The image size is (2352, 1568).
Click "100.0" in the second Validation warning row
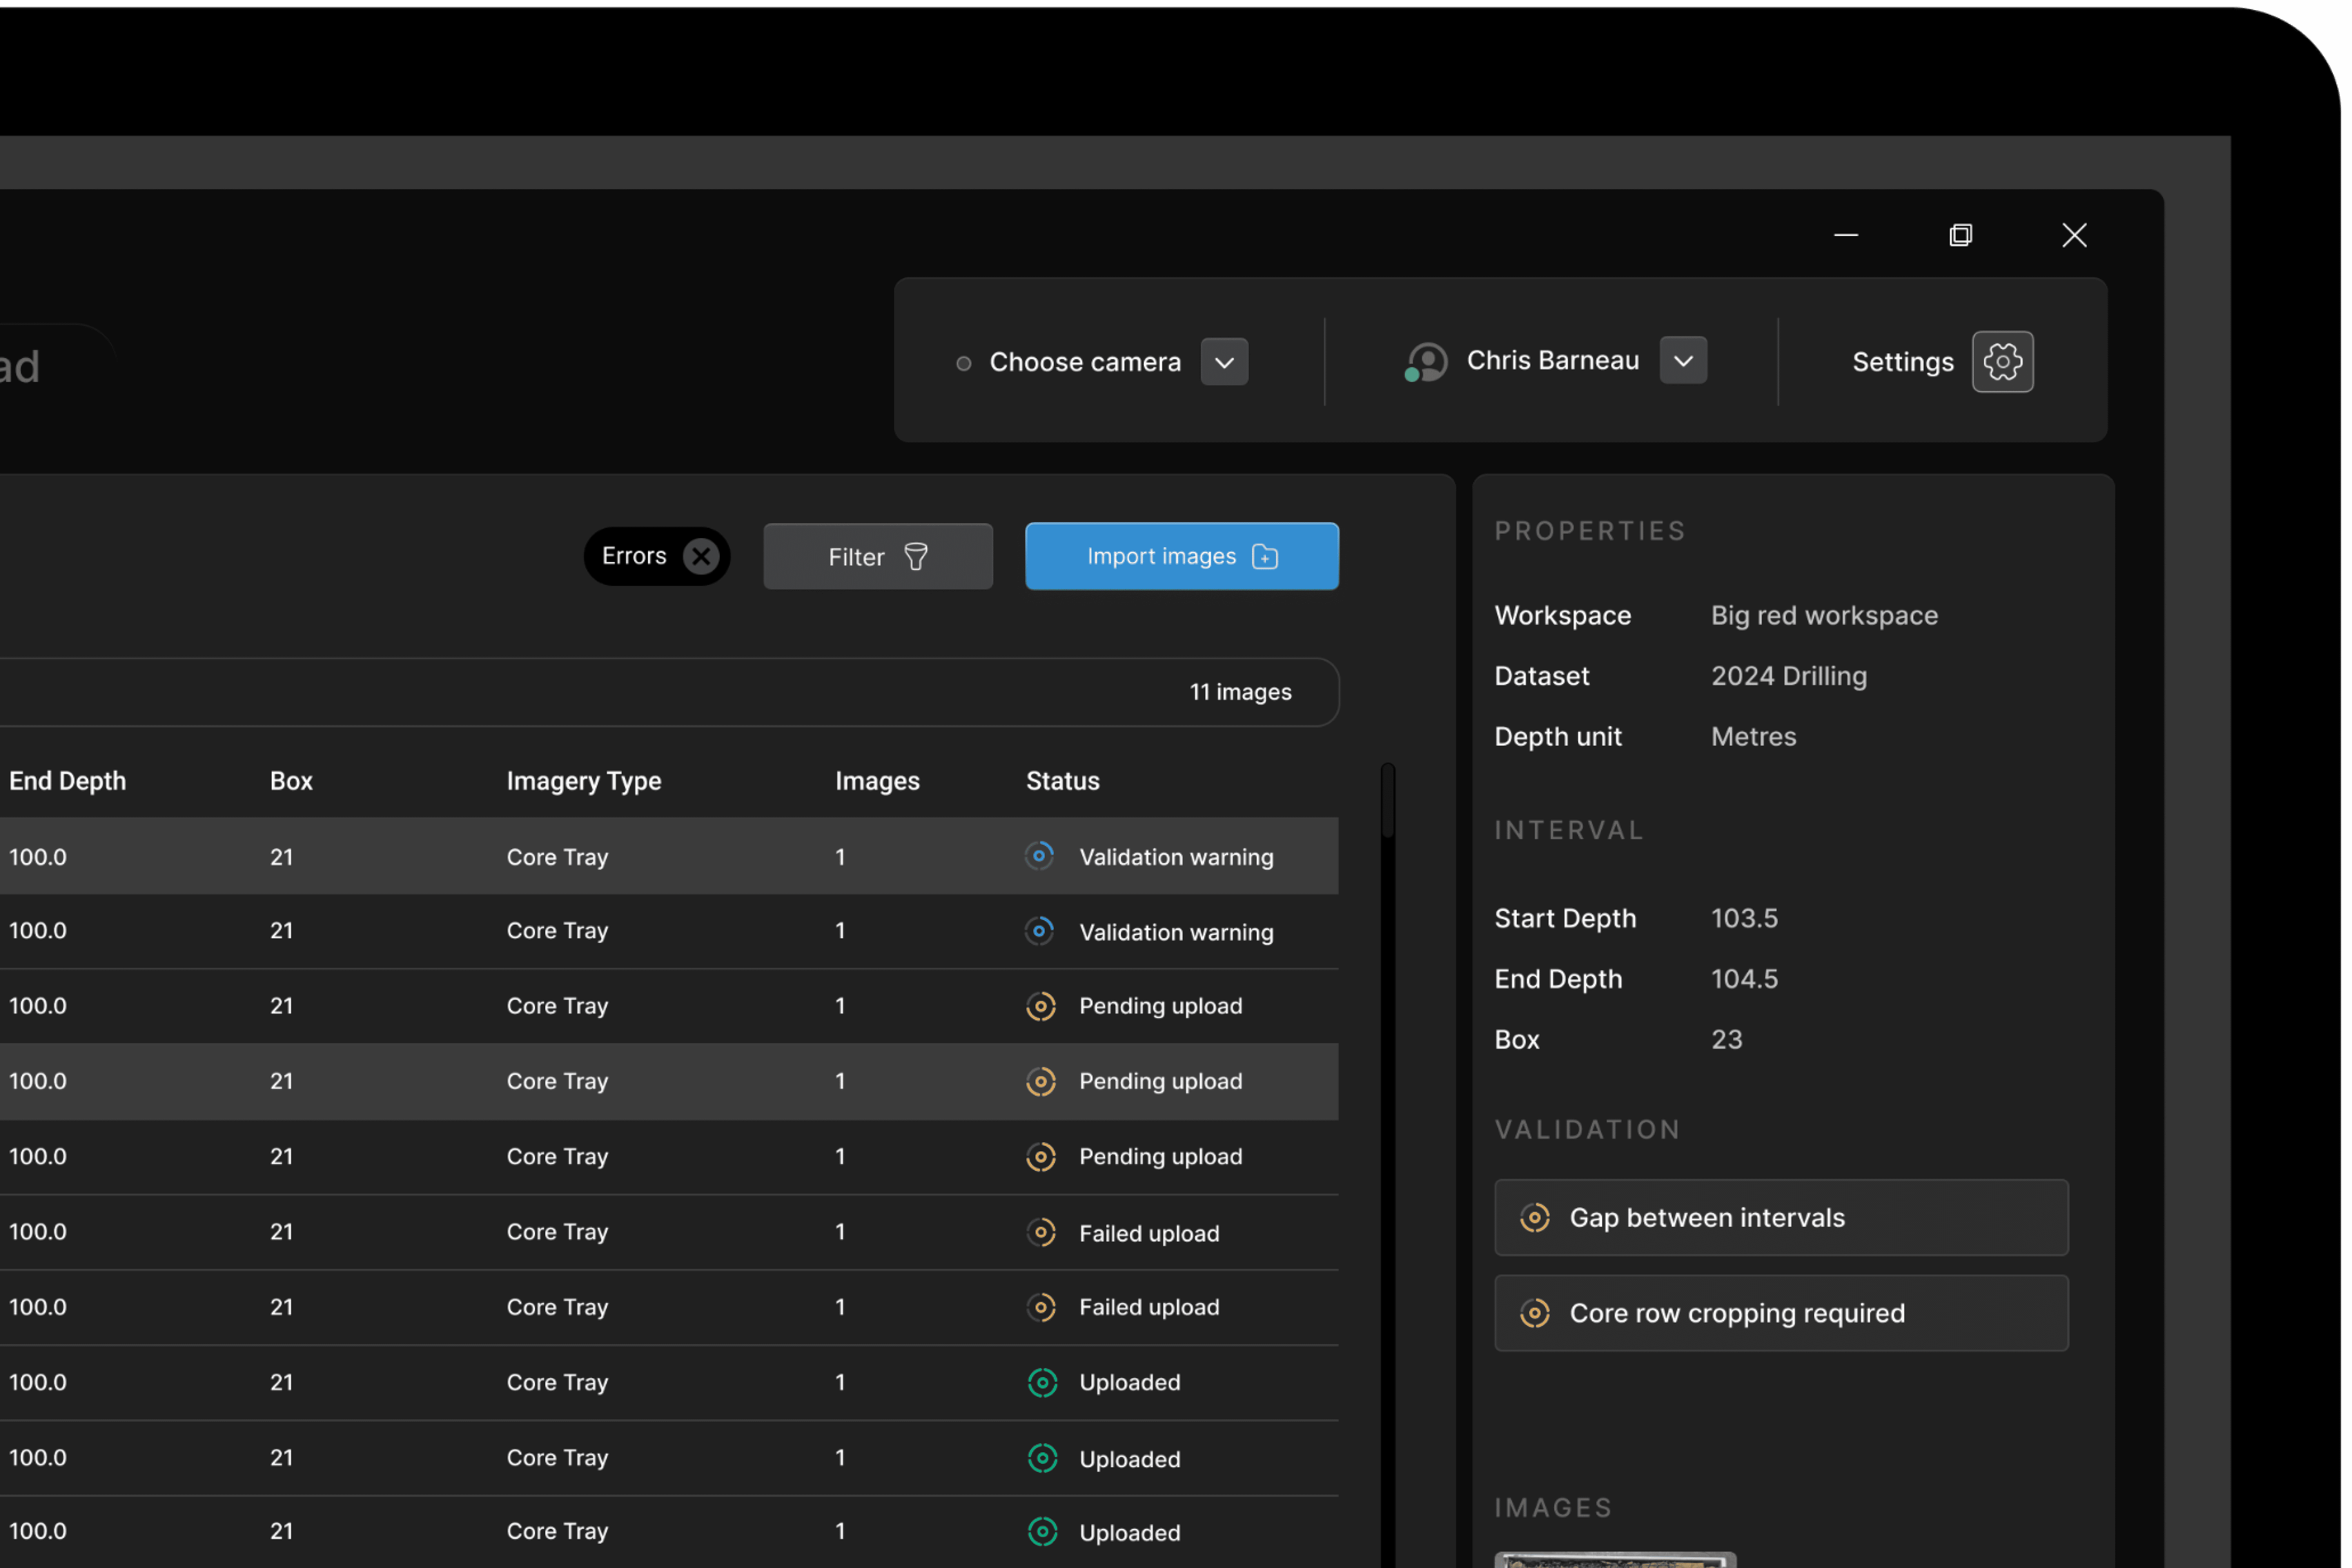coord(38,931)
